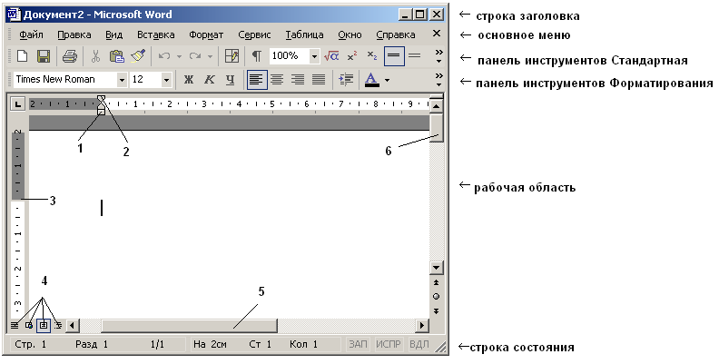Viewport: 719px width, 364px height.
Task: Select the single line spacing button
Action: point(394,56)
